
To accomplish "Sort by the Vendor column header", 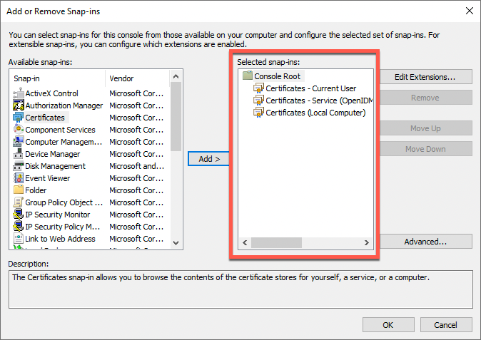I will (x=137, y=78).
